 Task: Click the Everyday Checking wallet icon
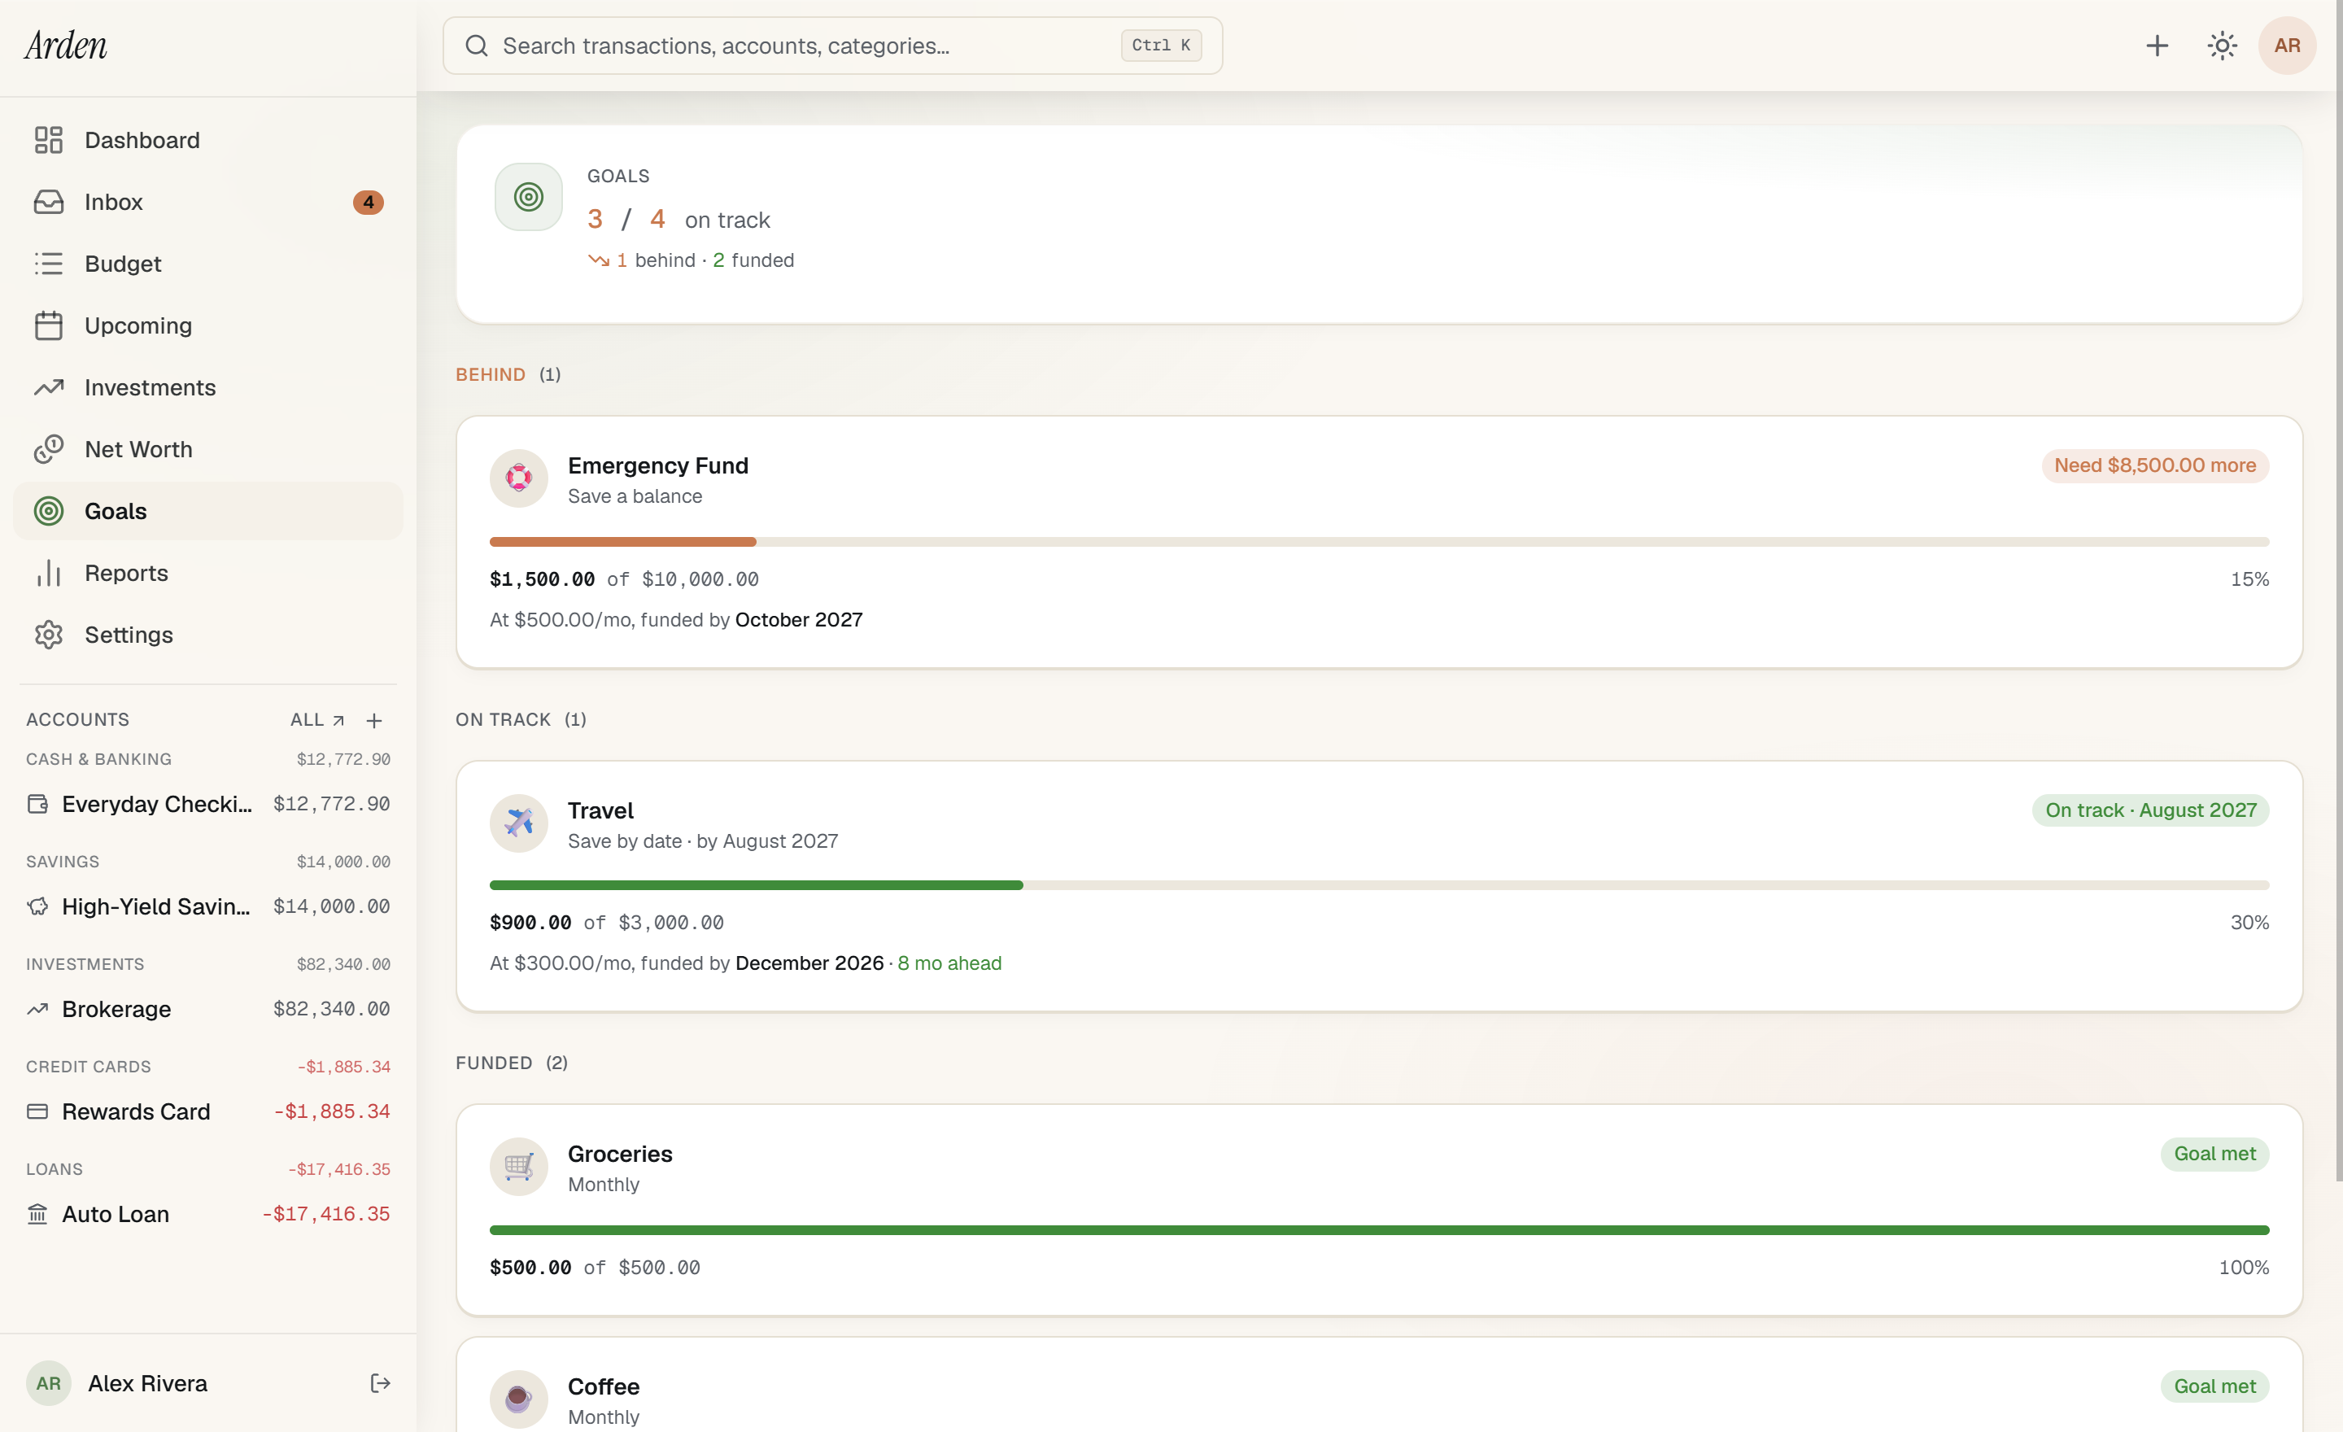37,805
